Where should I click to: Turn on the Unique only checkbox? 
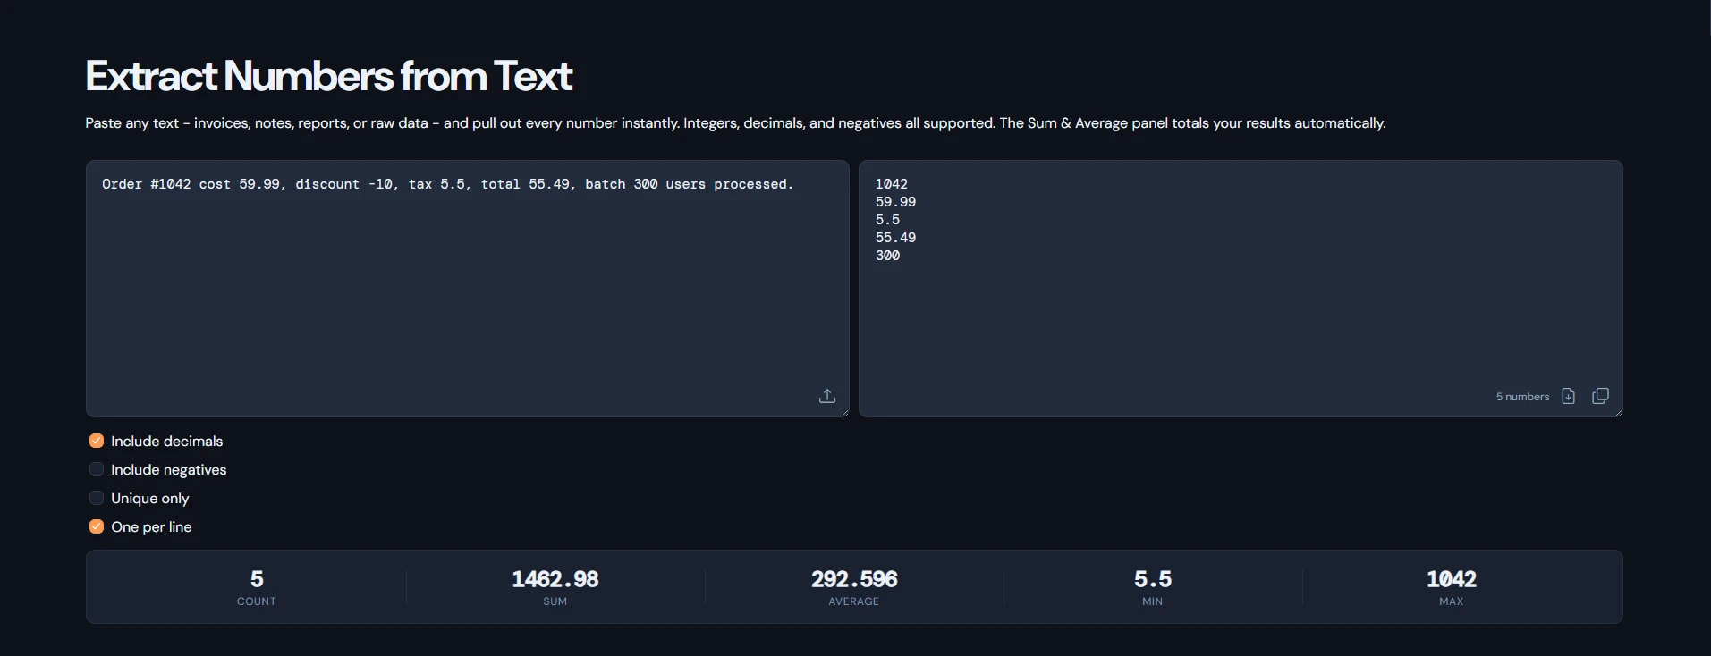(97, 498)
